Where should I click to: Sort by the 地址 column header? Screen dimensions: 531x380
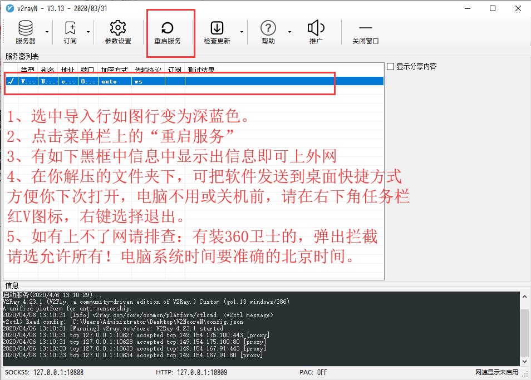point(68,68)
